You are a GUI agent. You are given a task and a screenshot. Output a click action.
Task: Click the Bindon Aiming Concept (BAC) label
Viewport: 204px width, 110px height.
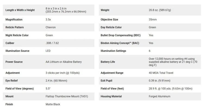pyautogui.click(x=120, y=43)
